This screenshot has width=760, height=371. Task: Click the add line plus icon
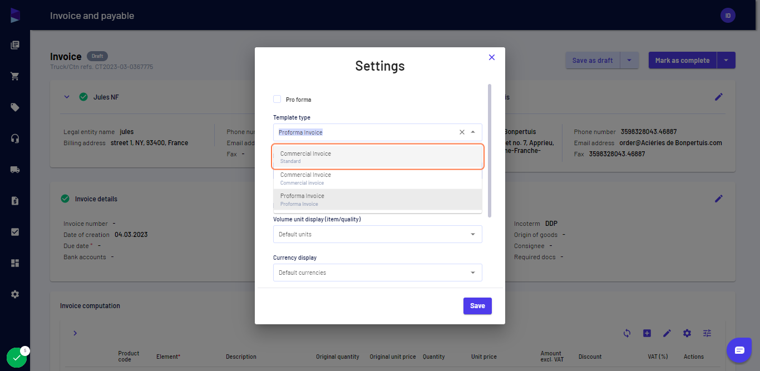coord(647,333)
